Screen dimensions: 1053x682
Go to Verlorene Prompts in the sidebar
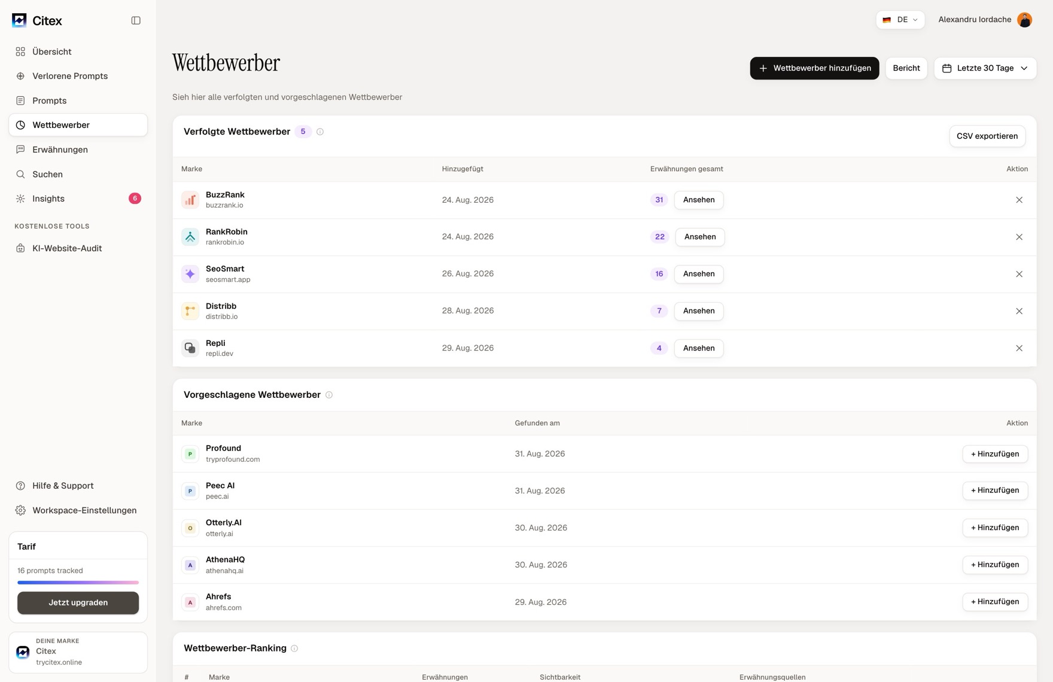pos(70,76)
